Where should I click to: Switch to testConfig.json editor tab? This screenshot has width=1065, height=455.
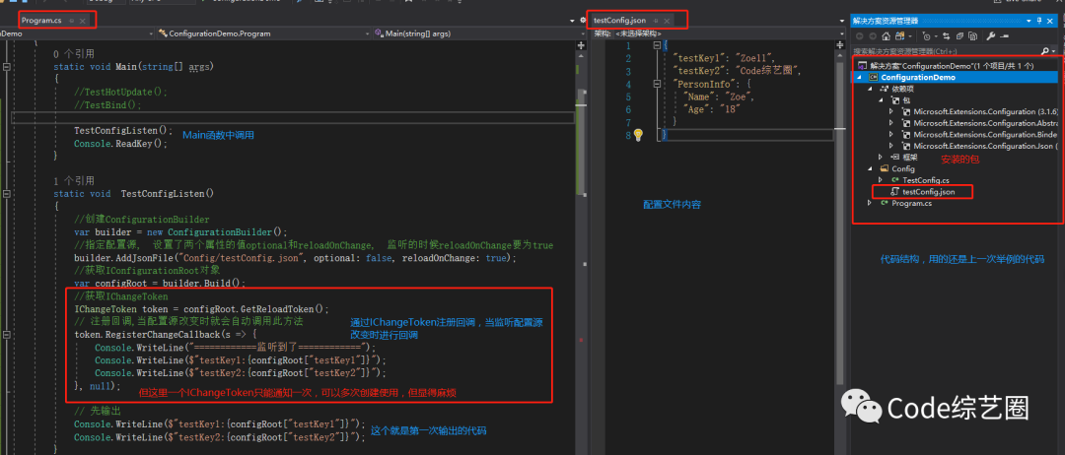click(619, 21)
